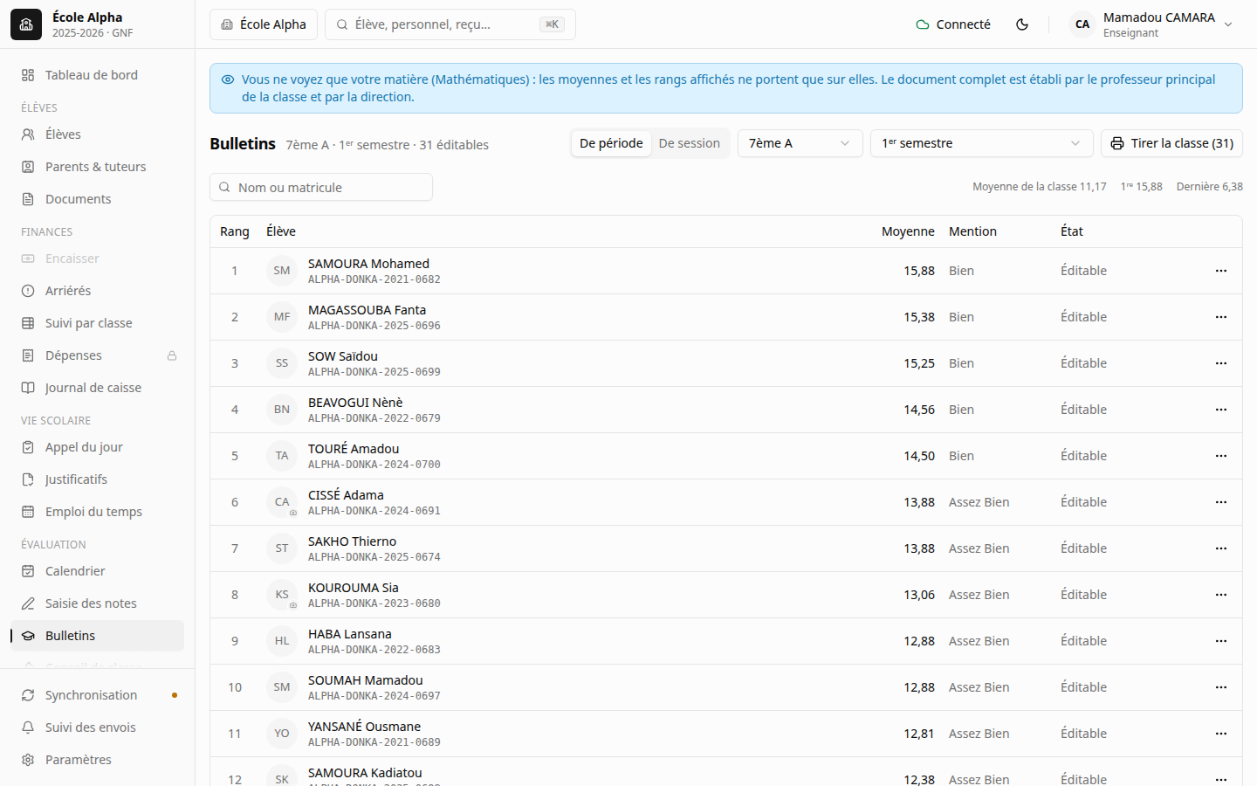
Task: Open Paramètres settings
Action: pyautogui.click(x=97, y=760)
